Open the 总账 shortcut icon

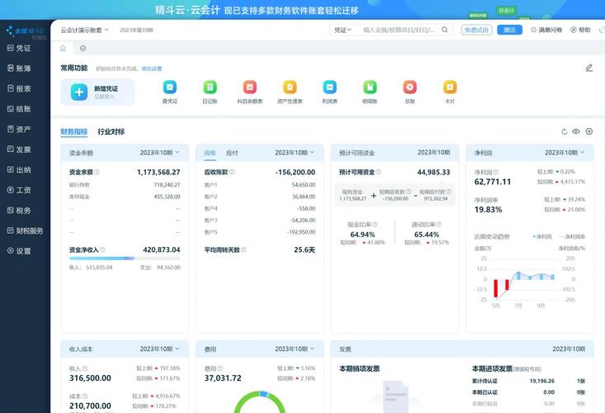coord(409,88)
